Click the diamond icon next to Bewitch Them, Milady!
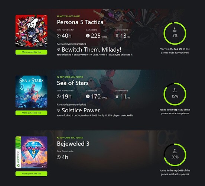 tap(59, 49)
